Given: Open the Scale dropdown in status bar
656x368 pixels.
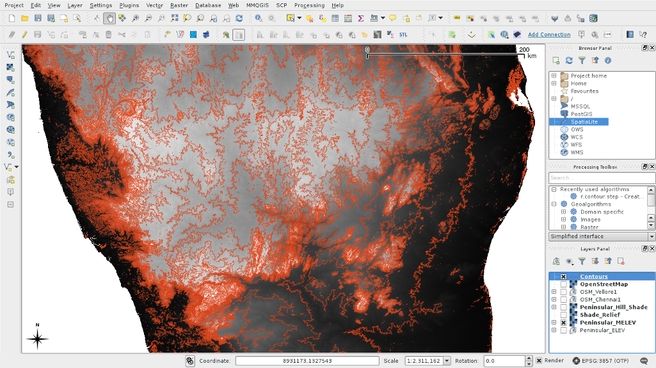Looking at the screenshot, I should (447, 361).
